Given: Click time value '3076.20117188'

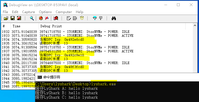Looking at the screenshot, I should click(x=24, y=63).
